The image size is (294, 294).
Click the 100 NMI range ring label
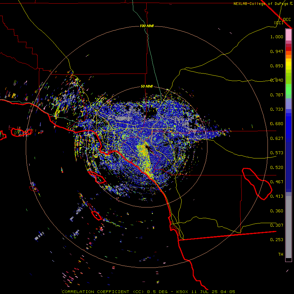pos(147,26)
